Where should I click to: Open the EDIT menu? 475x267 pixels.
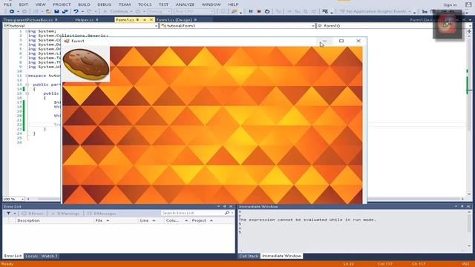24,4
